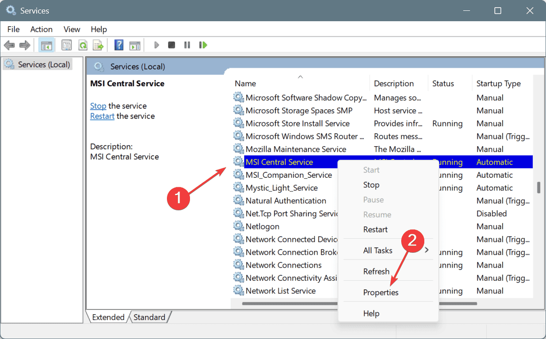Click gear icon of Mozilla Maintenance Service

238,149
